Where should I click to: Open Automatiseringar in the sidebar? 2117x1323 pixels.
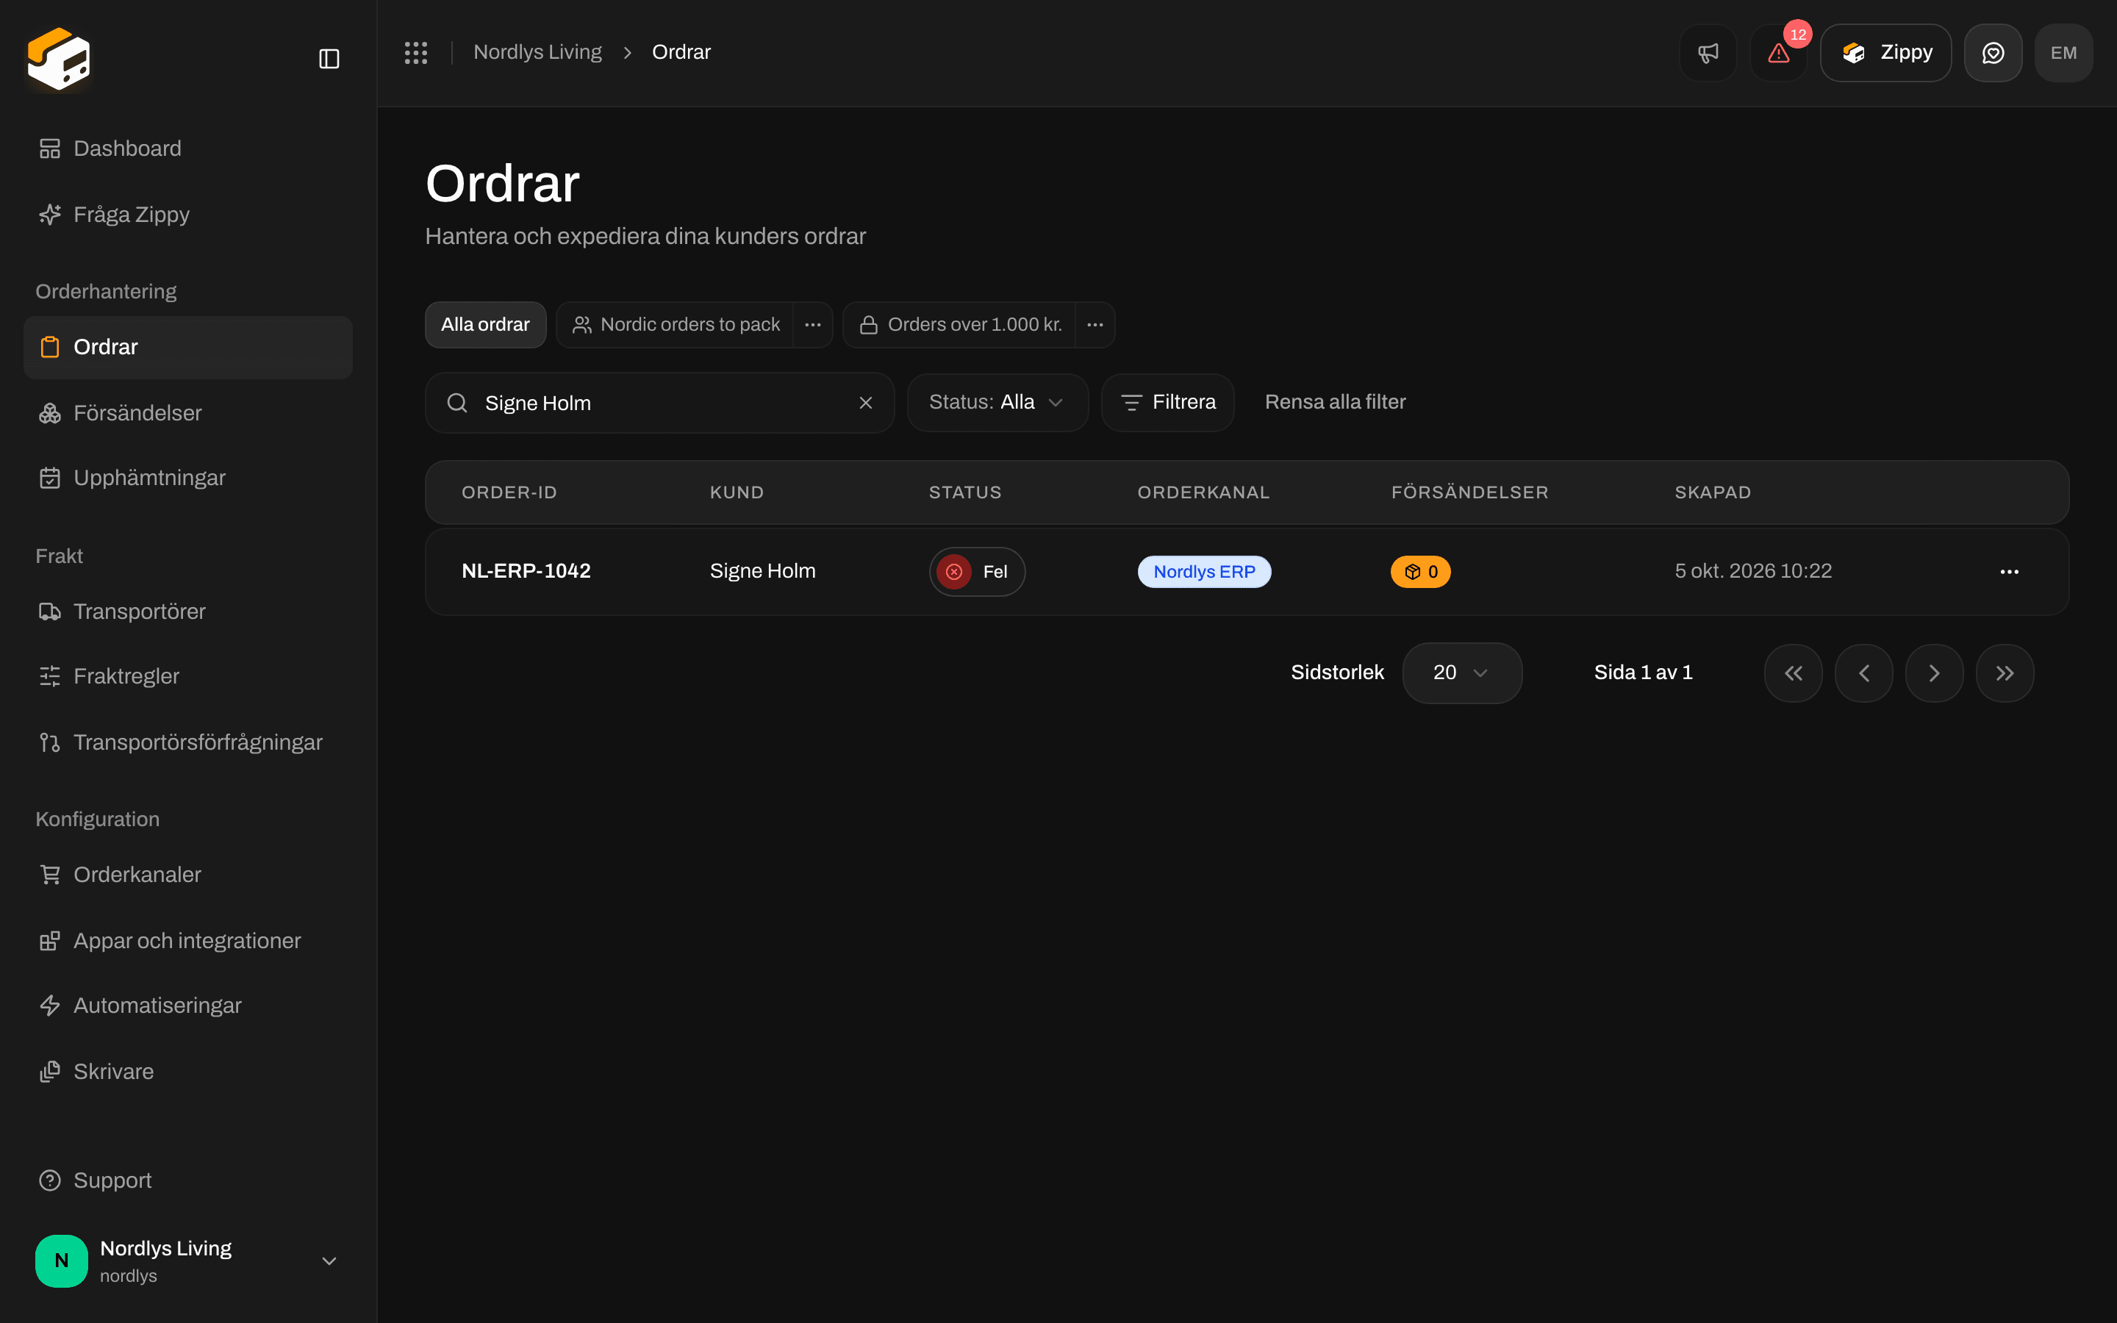pyautogui.click(x=188, y=1005)
